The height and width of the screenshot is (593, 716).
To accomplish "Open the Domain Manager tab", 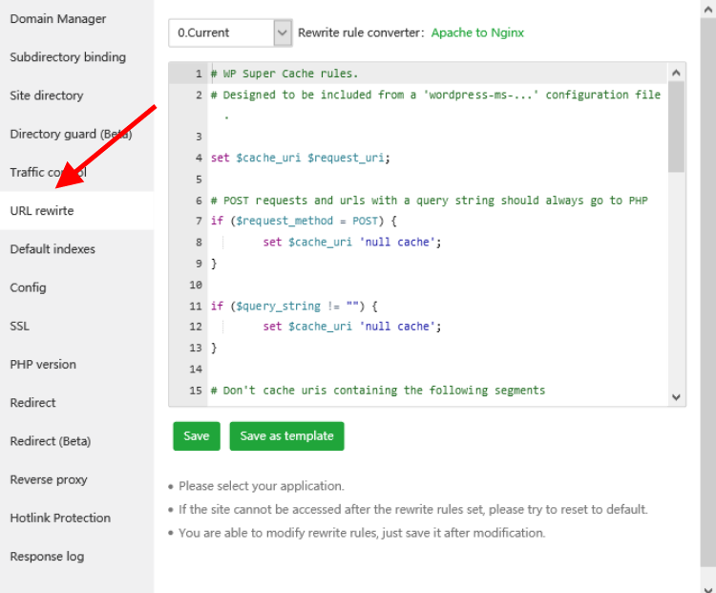I will point(58,19).
